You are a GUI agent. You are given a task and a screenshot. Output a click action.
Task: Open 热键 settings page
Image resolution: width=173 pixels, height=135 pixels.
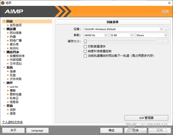[13, 37]
